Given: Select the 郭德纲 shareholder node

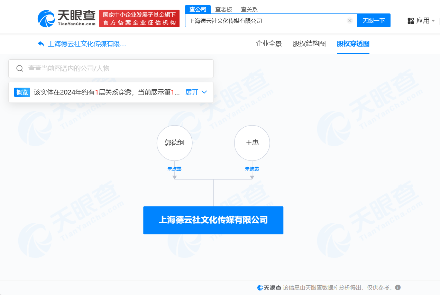Looking at the screenshot, I should [x=174, y=142].
